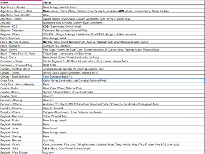Click the Denmark - Daramy cell
This screenshot has height=154, width=205.
[x=21, y=100]
